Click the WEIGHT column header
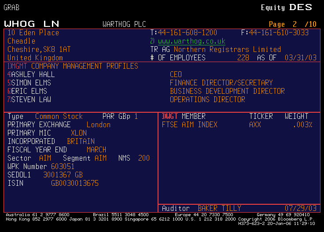The image size is (324, 232). tap(297, 116)
